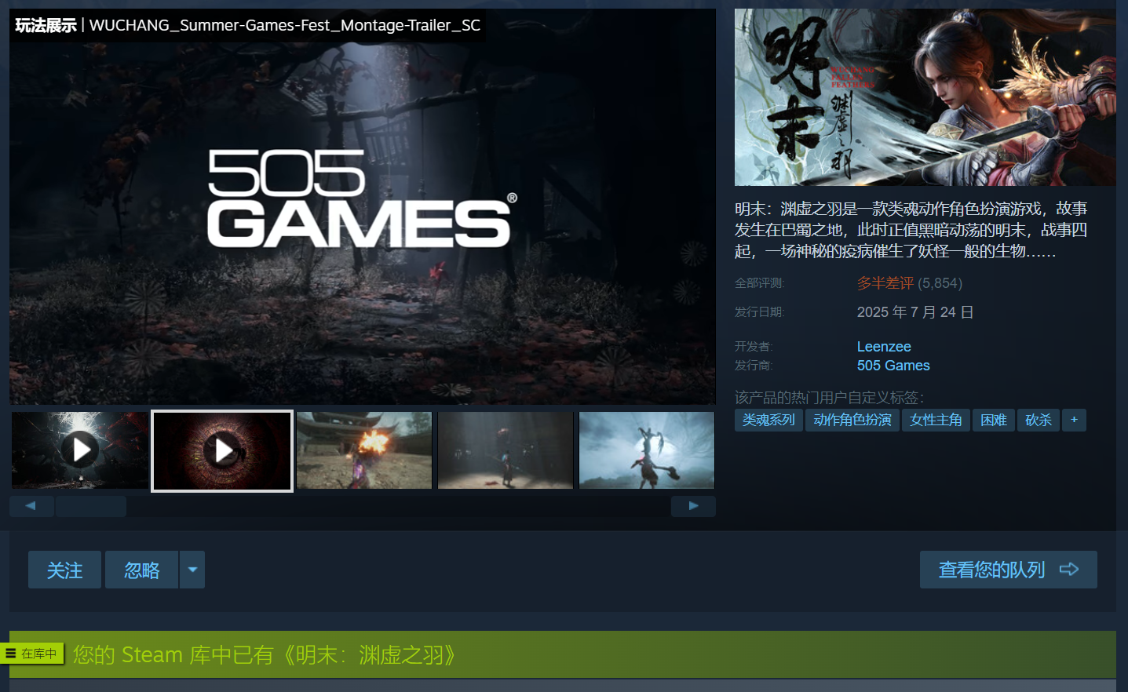Open the fire explosion screenshot thumbnail

click(364, 450)
